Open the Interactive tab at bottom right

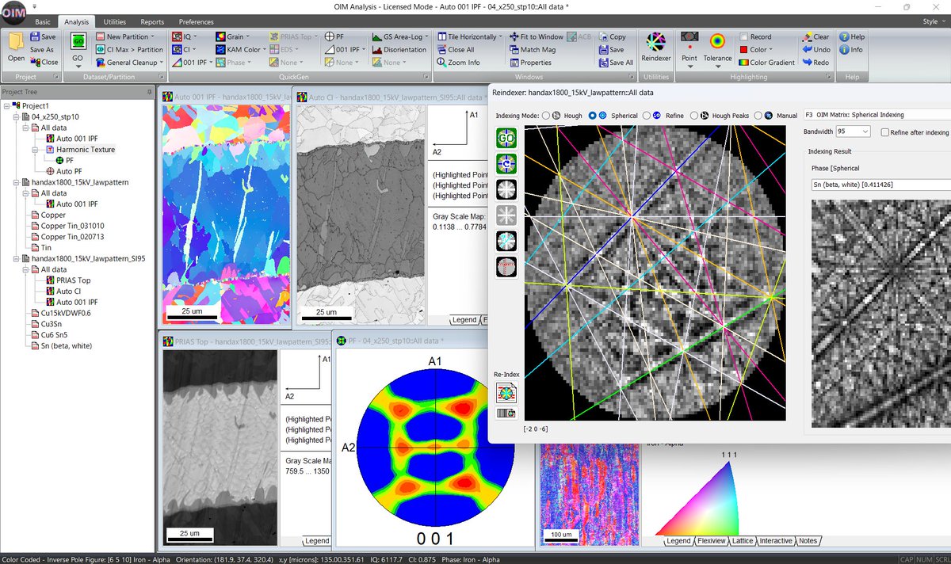point(775,540)
